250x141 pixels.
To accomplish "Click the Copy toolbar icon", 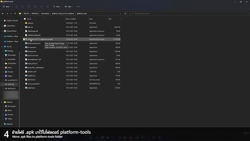I will (x=23, y=7).
